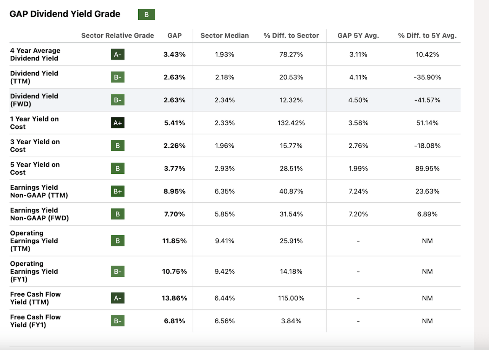Viewport: 489px width, 350px height.
Task: Click the GAP Dividend Yield Grade heading
Action: (x=65, y=14)
